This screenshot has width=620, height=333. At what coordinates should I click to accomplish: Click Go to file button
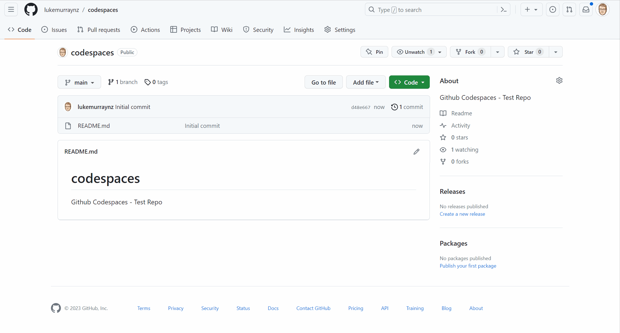click(x=323, y=82)
